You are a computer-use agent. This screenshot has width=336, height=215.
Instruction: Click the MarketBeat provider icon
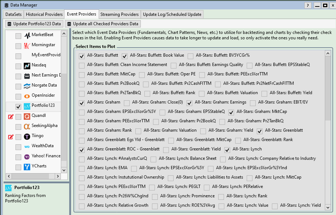27,35
